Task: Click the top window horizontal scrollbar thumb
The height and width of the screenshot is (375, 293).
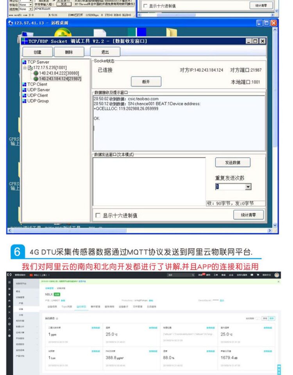Action: [176, 15]
